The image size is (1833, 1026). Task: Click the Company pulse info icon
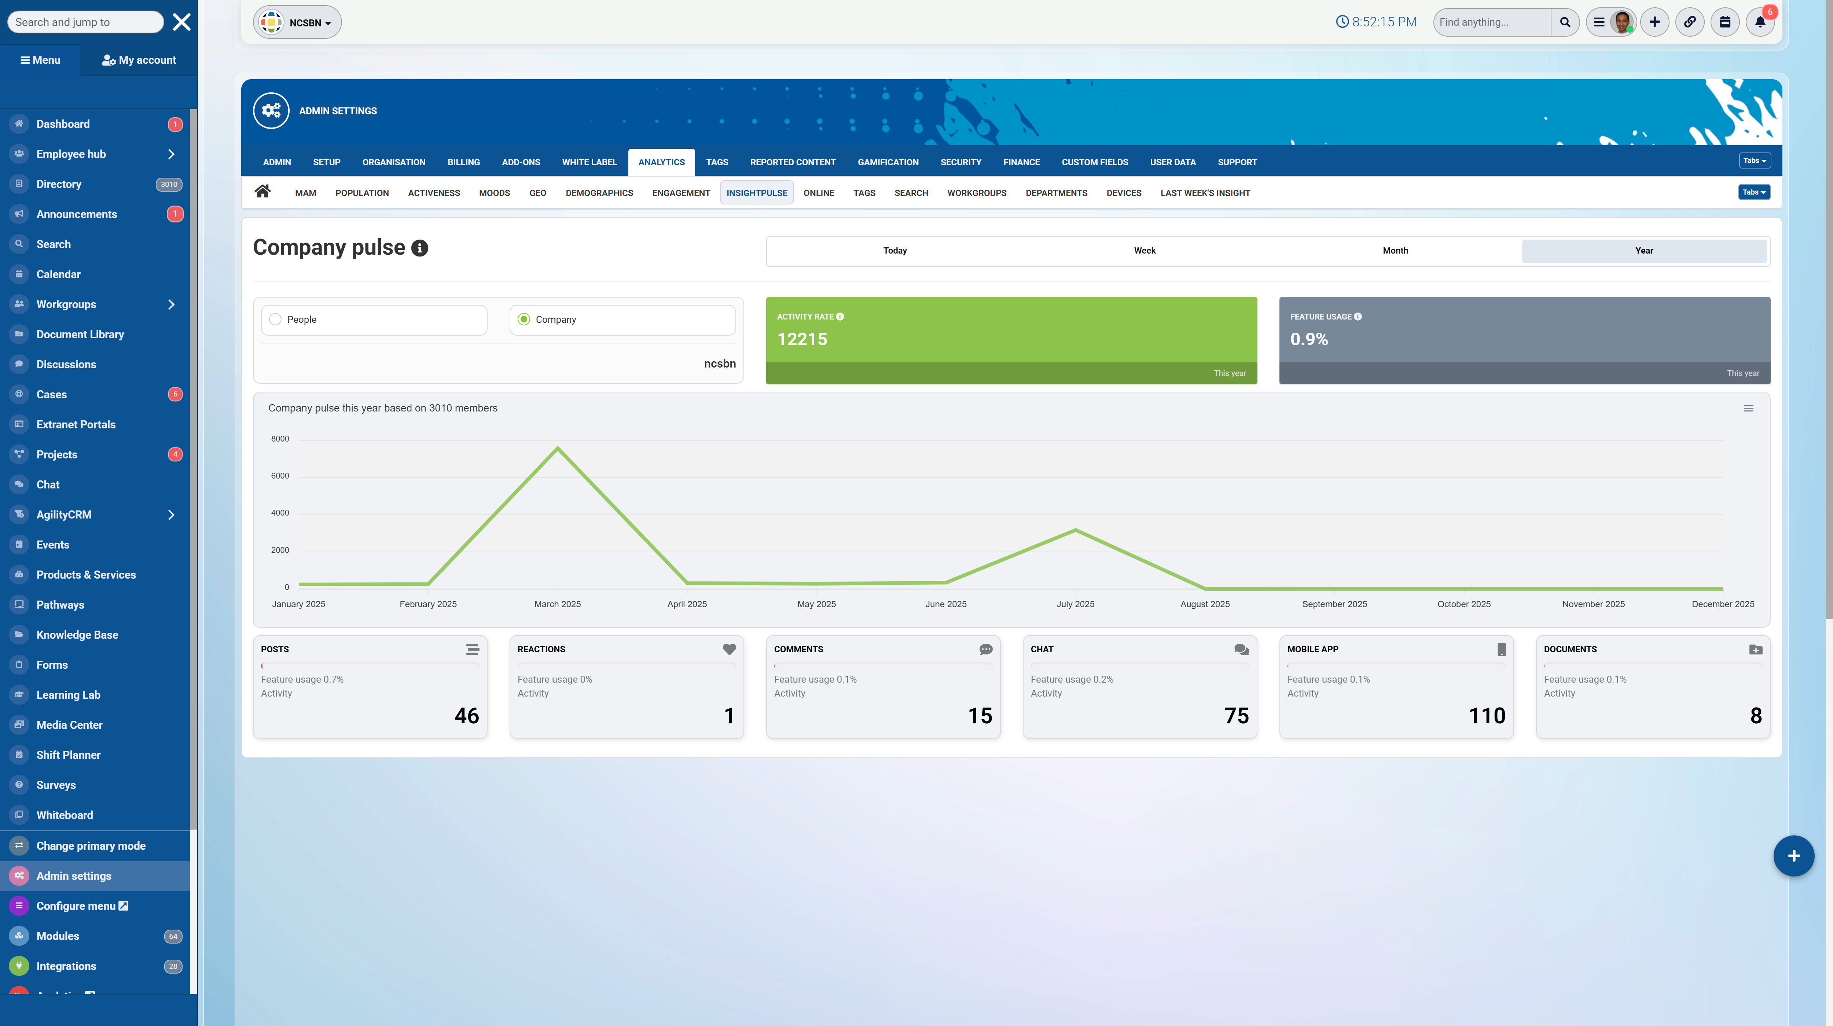[x=420, y=248]
